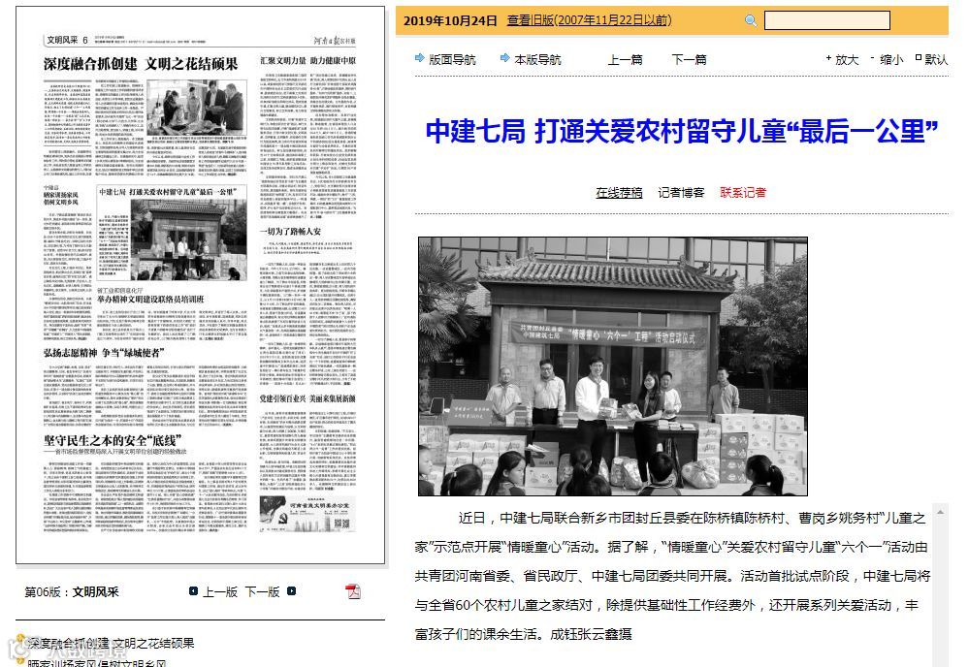Click the article title 中建七局 打通关爱农村留守儿童
The width and height of the screenshot is (969, 667).
pyautogui.click(x=682, y=131)
